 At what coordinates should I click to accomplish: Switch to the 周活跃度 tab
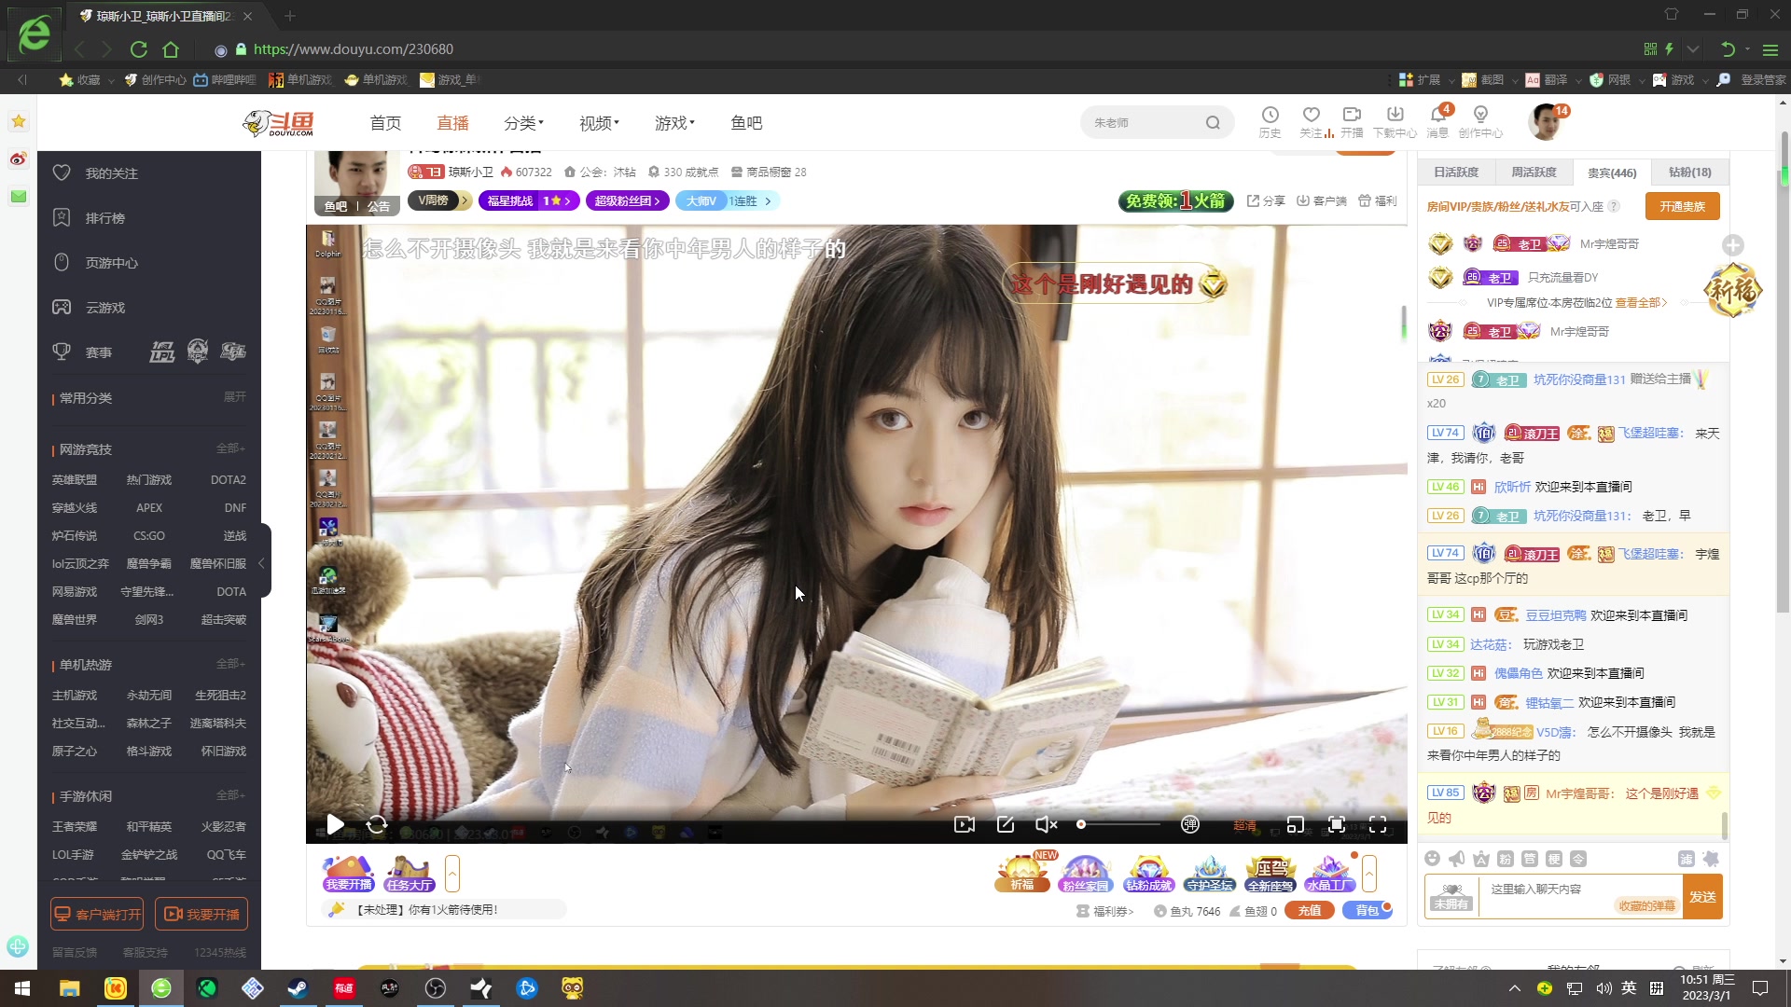point(1534,172)
